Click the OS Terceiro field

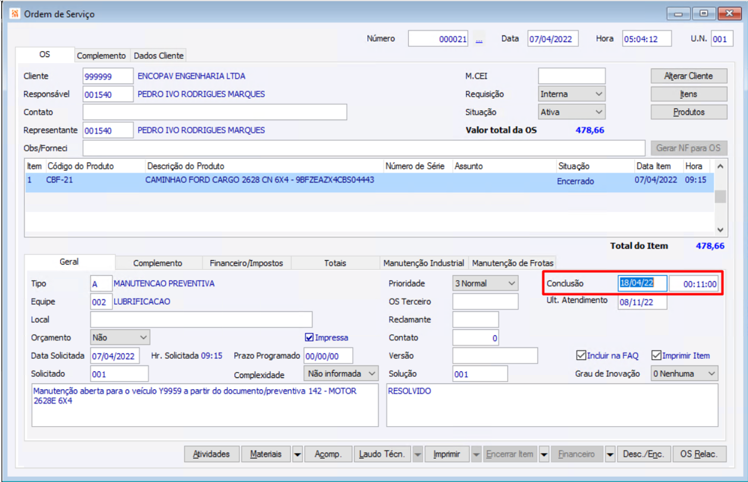click(x=486, y=301)
